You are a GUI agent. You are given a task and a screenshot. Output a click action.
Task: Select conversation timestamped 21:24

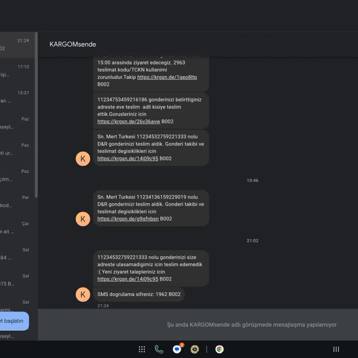pyautogui.click(x=17, y=45)
